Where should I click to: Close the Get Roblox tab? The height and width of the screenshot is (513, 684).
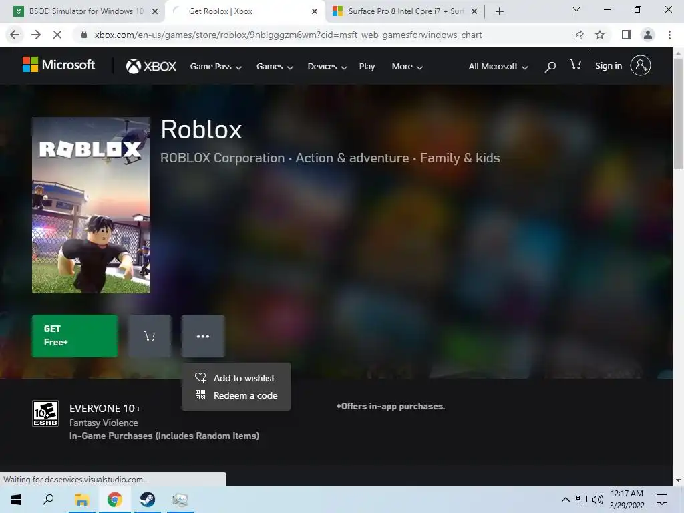tap(315, 11)
